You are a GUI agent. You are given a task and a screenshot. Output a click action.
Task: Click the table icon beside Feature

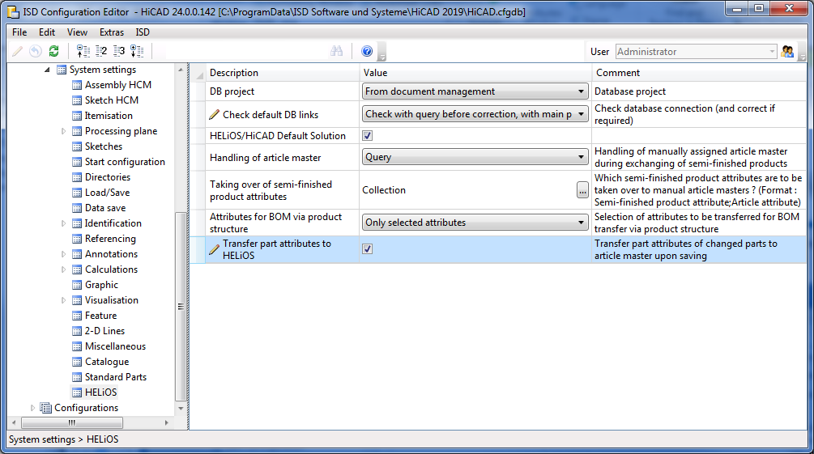[77, 316]
